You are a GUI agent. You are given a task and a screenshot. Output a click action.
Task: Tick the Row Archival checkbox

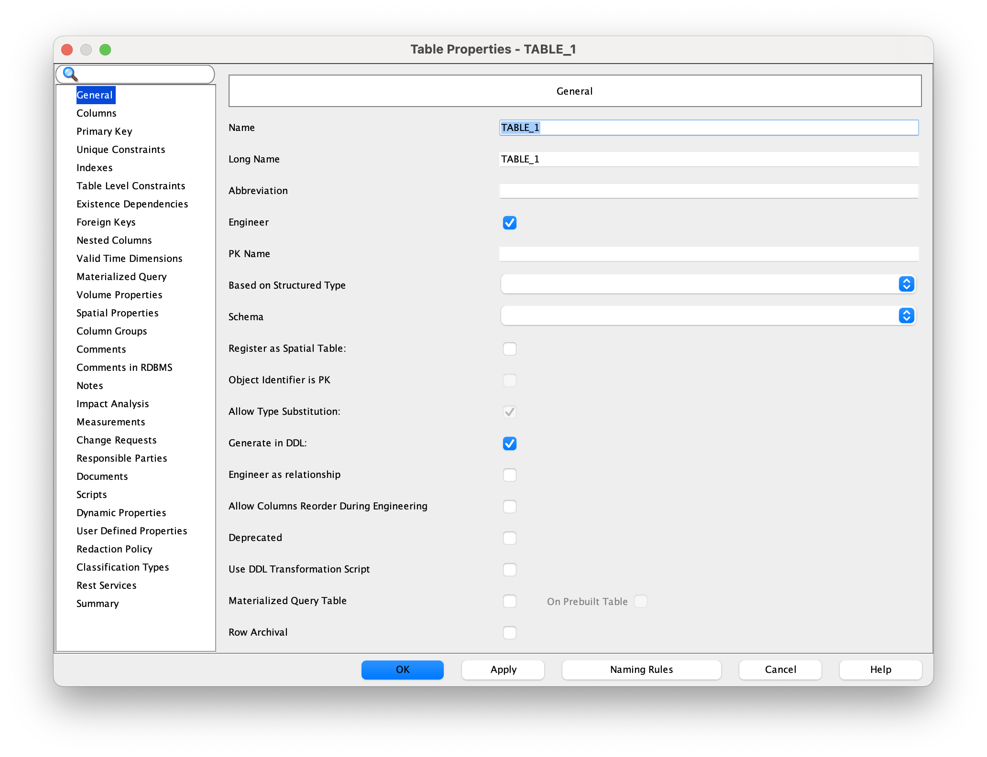tap(509, 633)
